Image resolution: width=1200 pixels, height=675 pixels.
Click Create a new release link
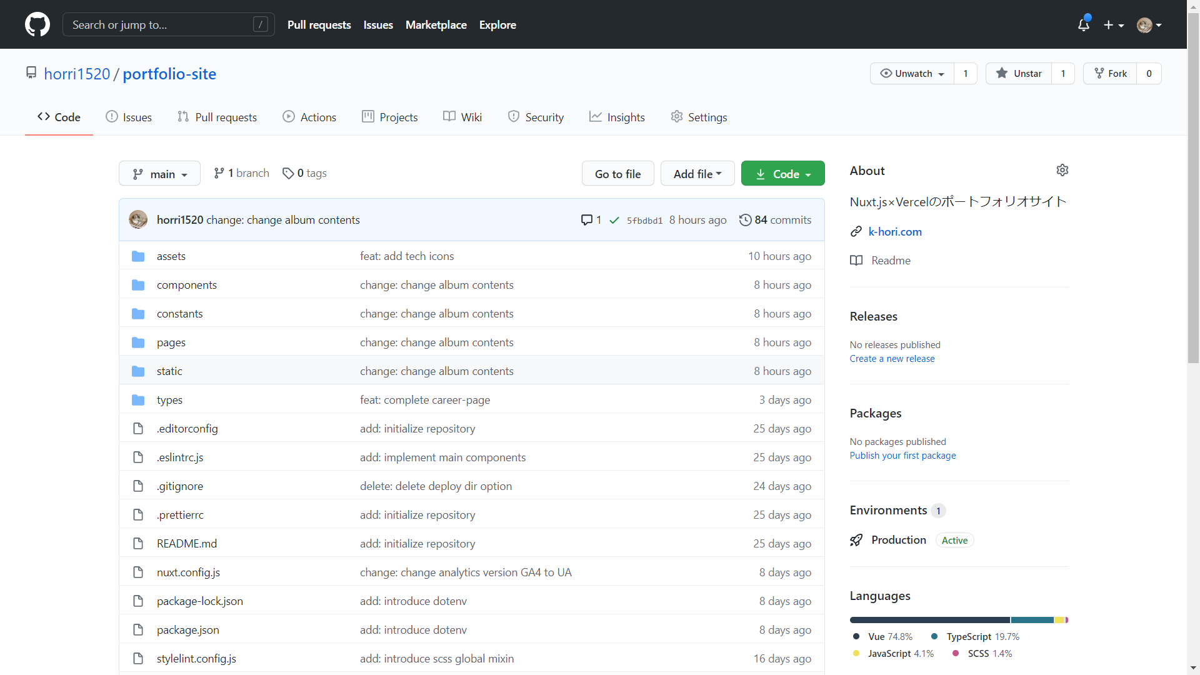[x=892, y=358]
